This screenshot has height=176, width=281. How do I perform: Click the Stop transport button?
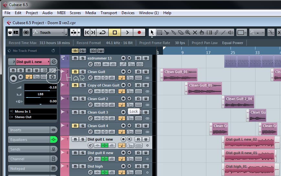pos(115,32)
